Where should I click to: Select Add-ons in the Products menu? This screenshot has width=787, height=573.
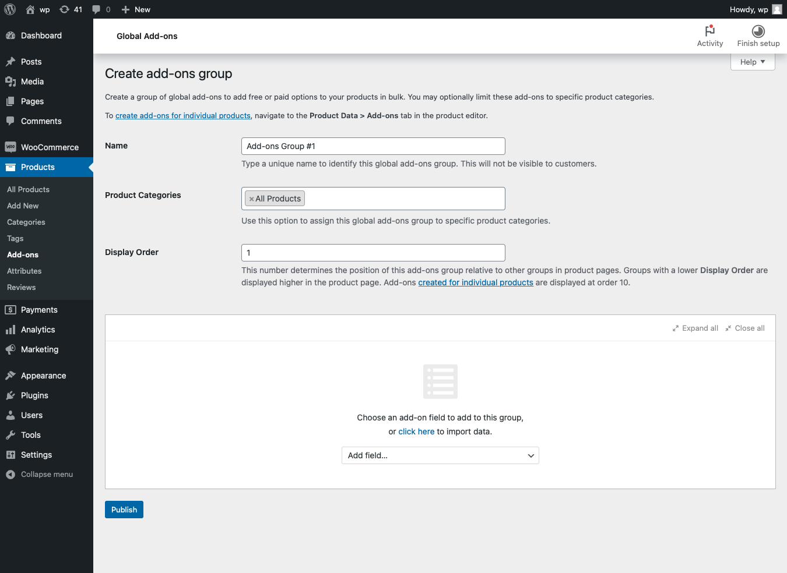tap(23, 254)
